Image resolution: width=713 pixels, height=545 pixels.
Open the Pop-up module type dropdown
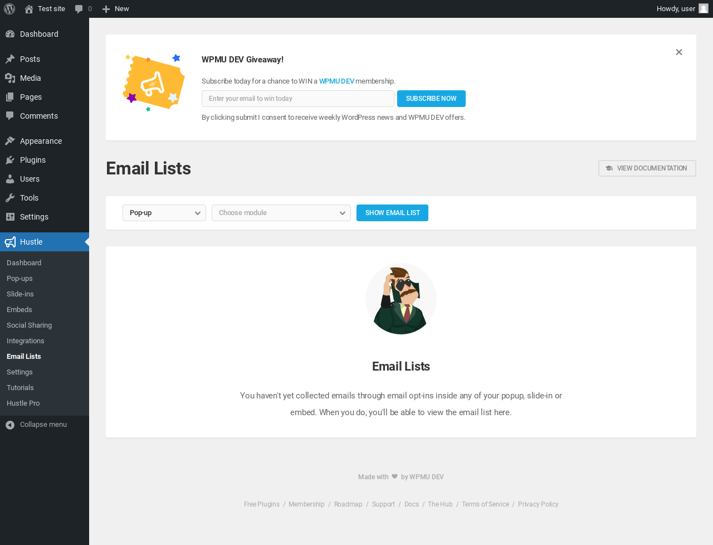pyautogui.click(x=164, y=213)
